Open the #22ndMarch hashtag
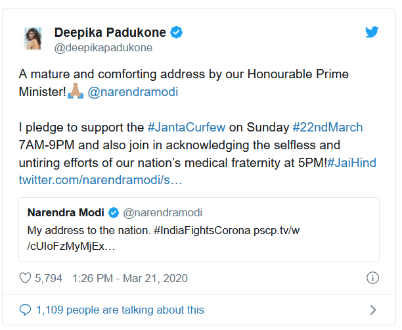This screenshot has height=330, width=402. 328,127
